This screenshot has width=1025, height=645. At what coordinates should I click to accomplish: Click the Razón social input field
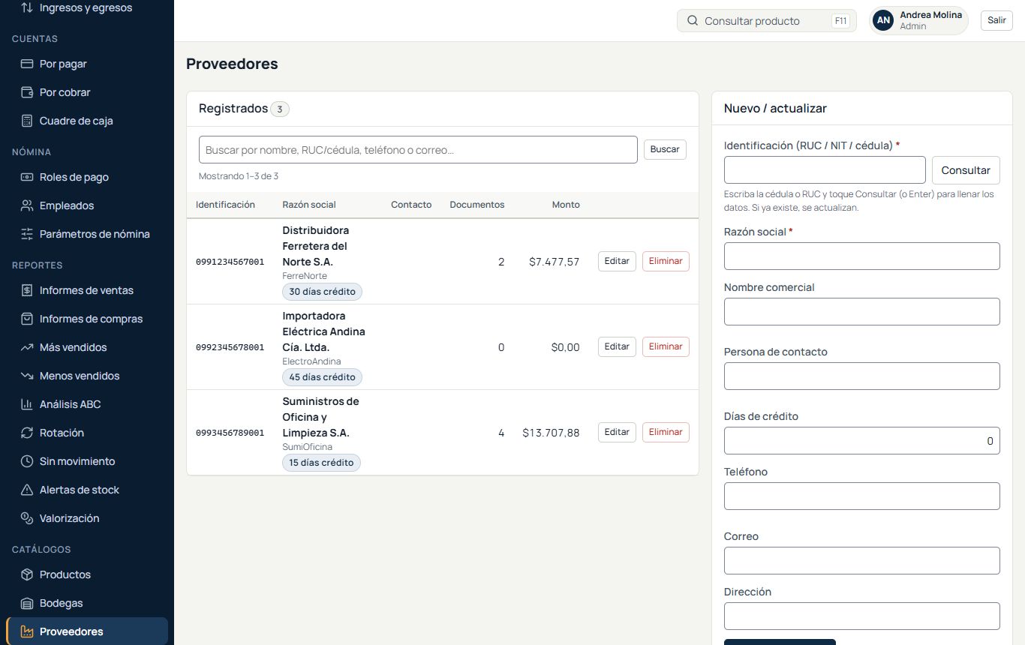861,256
